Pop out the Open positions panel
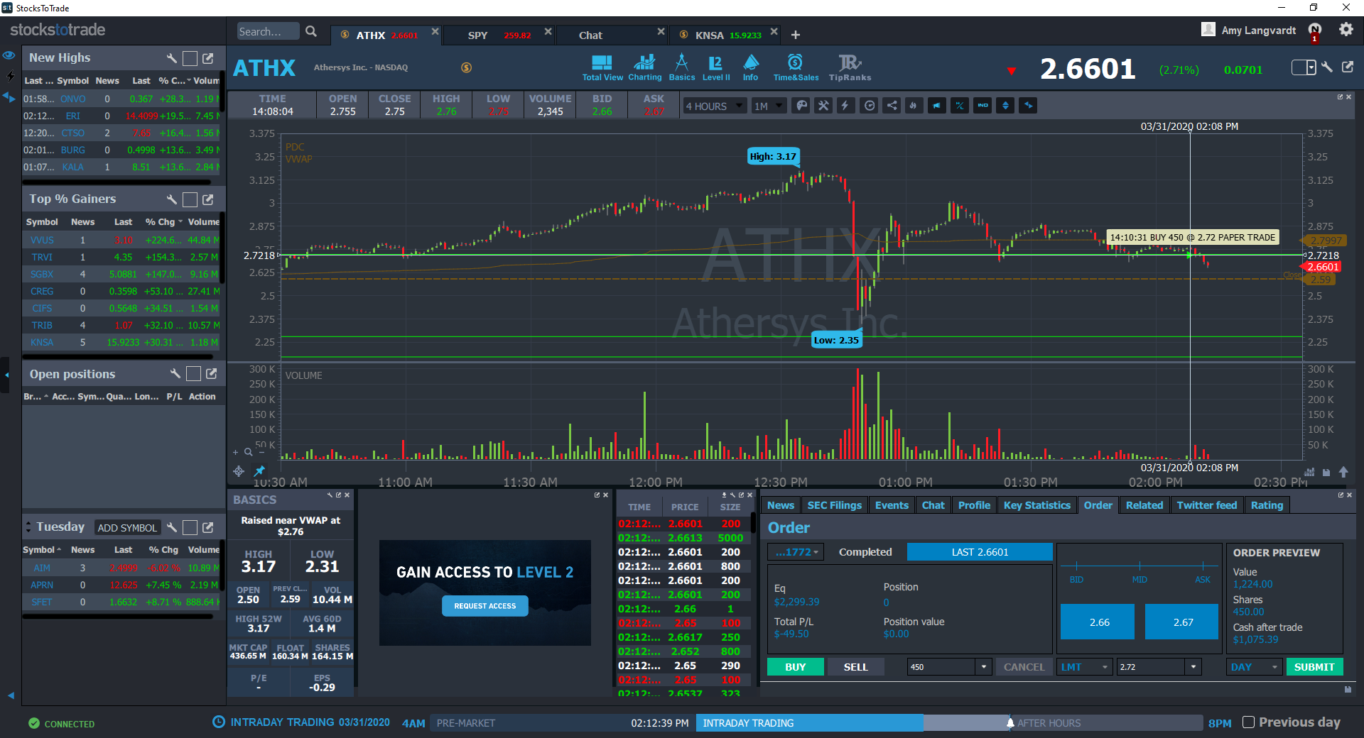Image resolution: width=1364 pixels, height=738 pixels. click(212, 374)
